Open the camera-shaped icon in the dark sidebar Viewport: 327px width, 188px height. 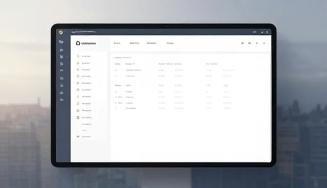coord(61,78)
